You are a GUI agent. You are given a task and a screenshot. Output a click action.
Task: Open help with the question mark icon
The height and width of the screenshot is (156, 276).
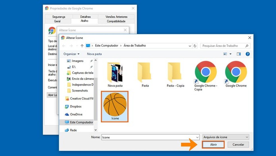point(248,54)
